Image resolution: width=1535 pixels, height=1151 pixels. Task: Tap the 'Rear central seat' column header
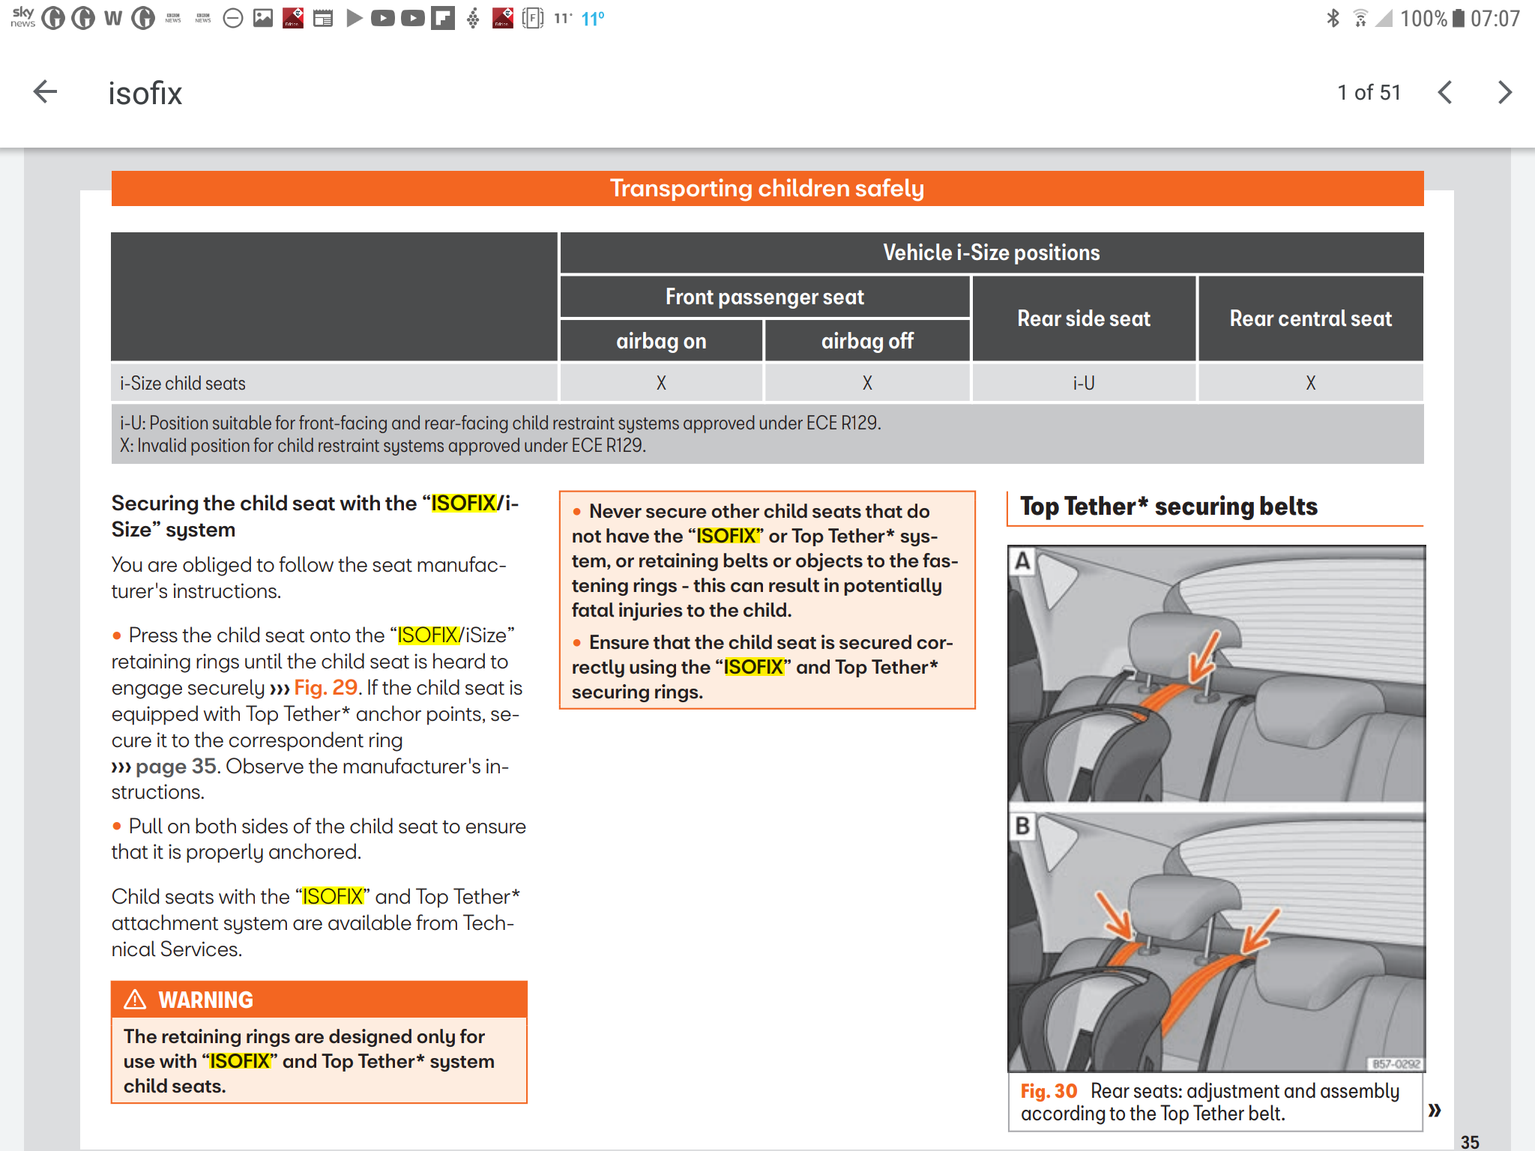click(x=1310, y=318)
